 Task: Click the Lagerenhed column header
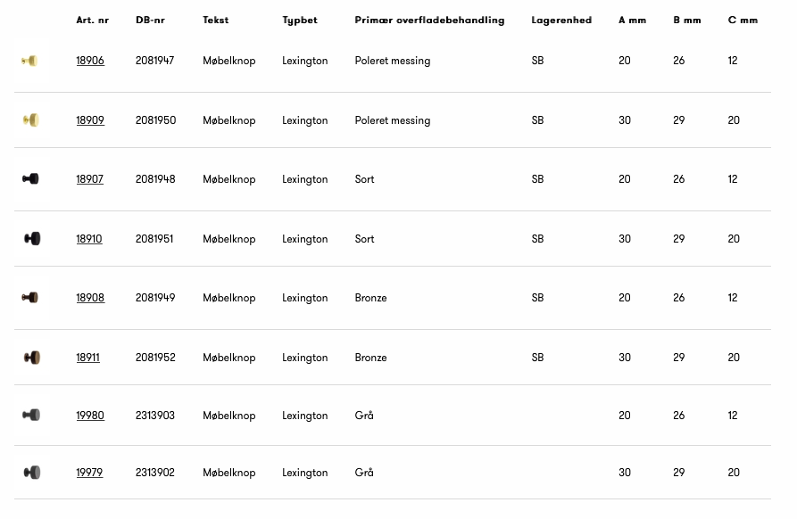[x=561, y=20]
